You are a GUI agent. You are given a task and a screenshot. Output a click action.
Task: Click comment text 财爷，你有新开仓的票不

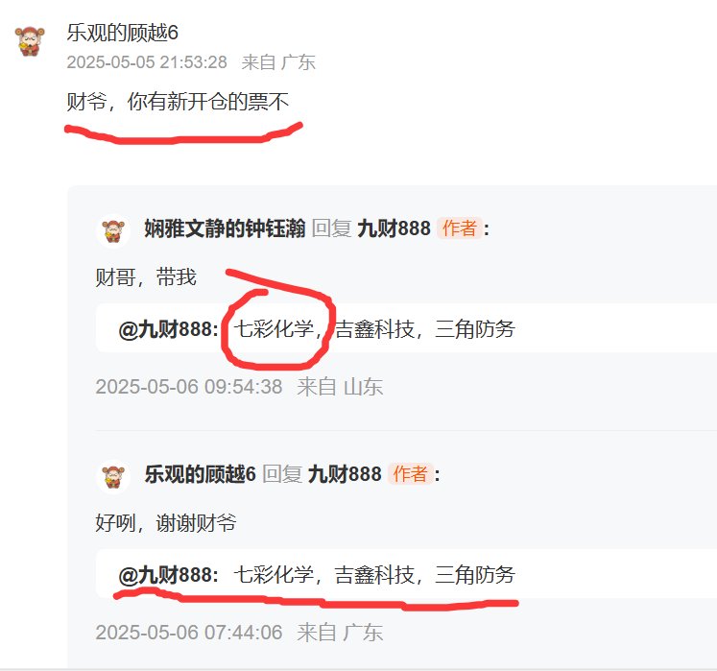coord(178,101)
